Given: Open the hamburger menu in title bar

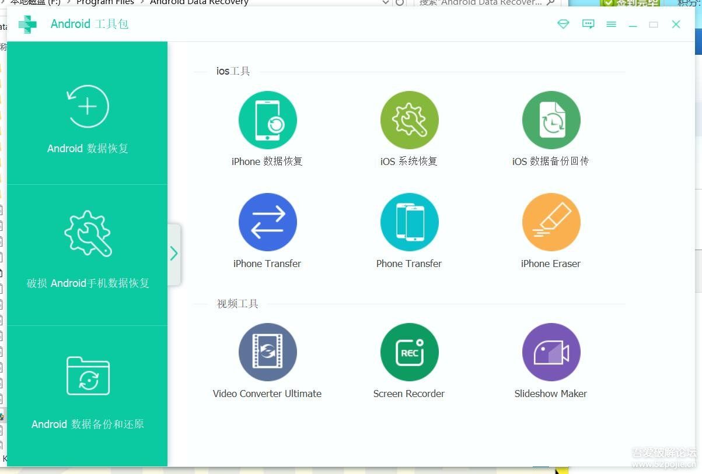Looking at the screenshot, I should [611, 24].
